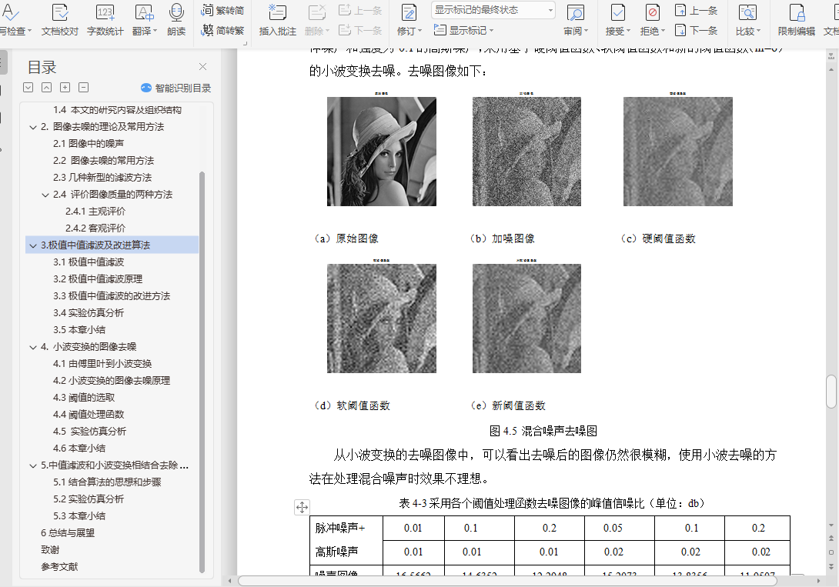Start 朗读 read aloud
839x587 pixels.
tap(176, 20)
